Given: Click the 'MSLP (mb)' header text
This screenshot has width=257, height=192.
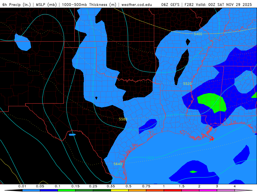Looking at the screenshot, I should 46,5.
